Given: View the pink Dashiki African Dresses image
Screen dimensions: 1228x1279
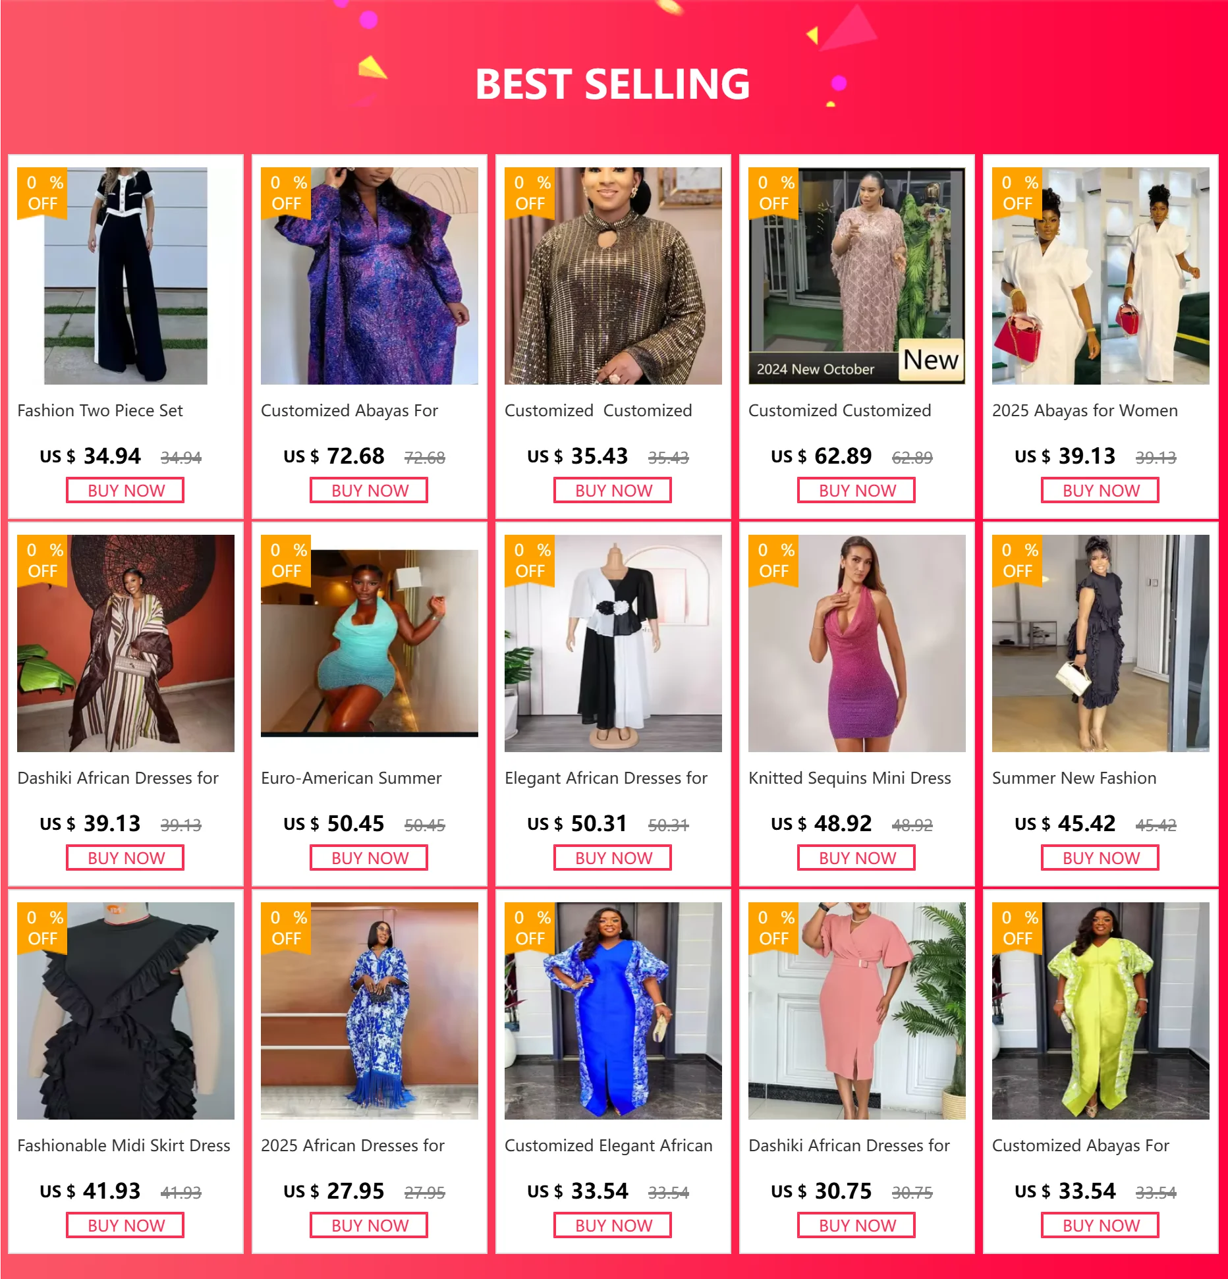Looking at the screenshot, I should click(857, 1011).
